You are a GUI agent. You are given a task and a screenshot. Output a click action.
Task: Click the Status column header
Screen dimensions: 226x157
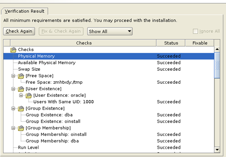tap(171, 43)
